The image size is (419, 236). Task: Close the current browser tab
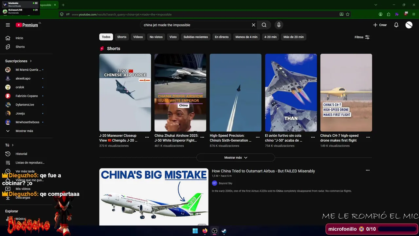(x=55, y=5)
